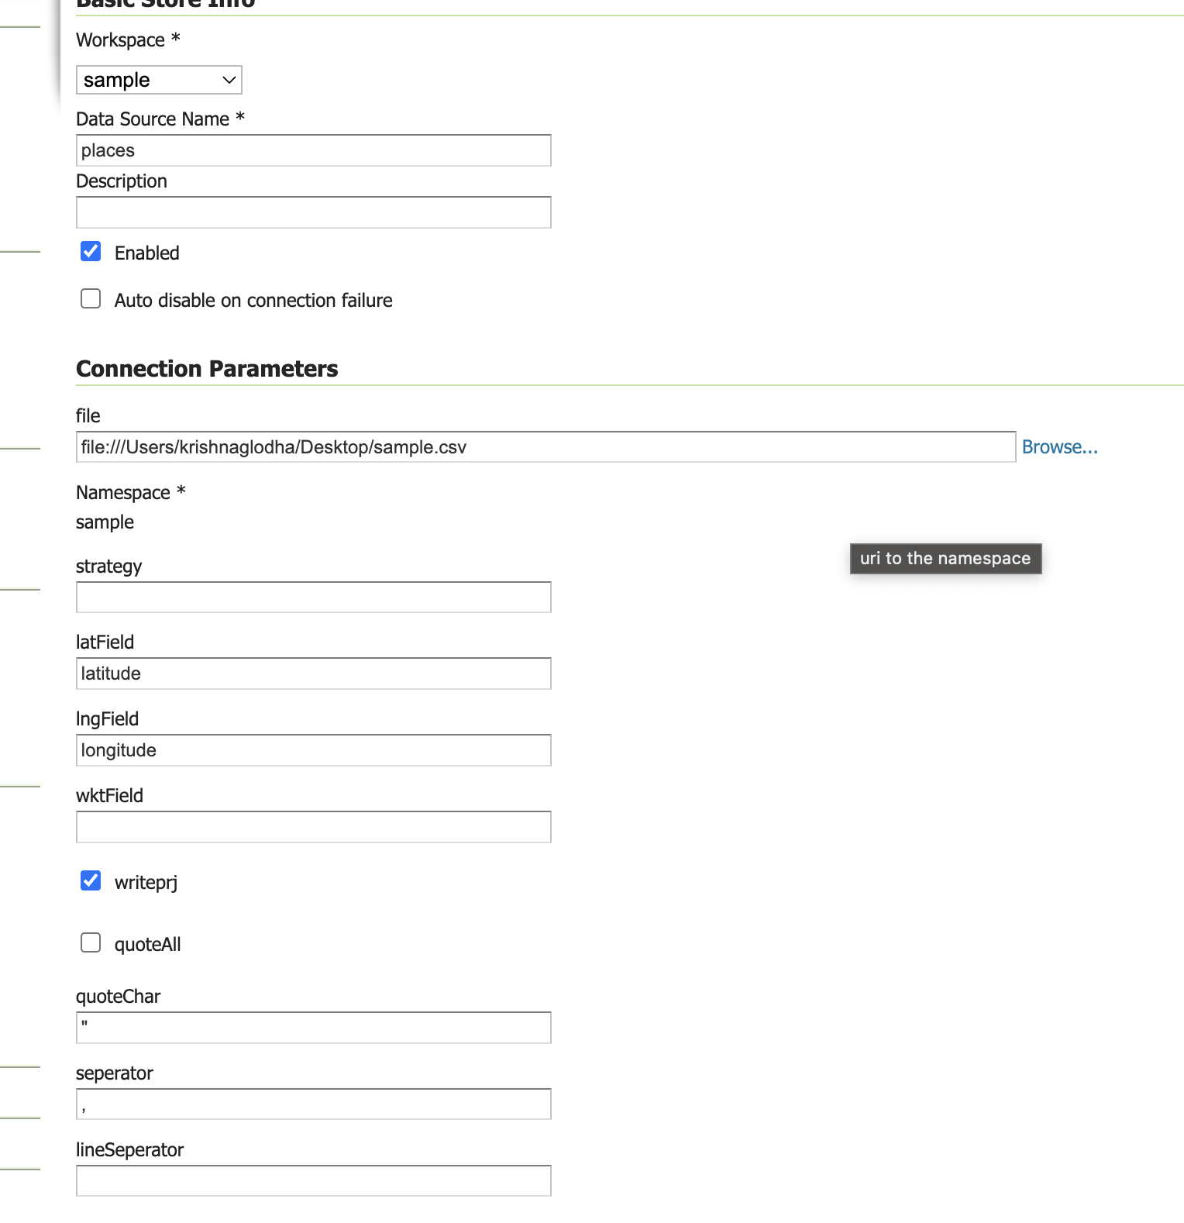Click the wktField input field

click(x=314, y=827)
